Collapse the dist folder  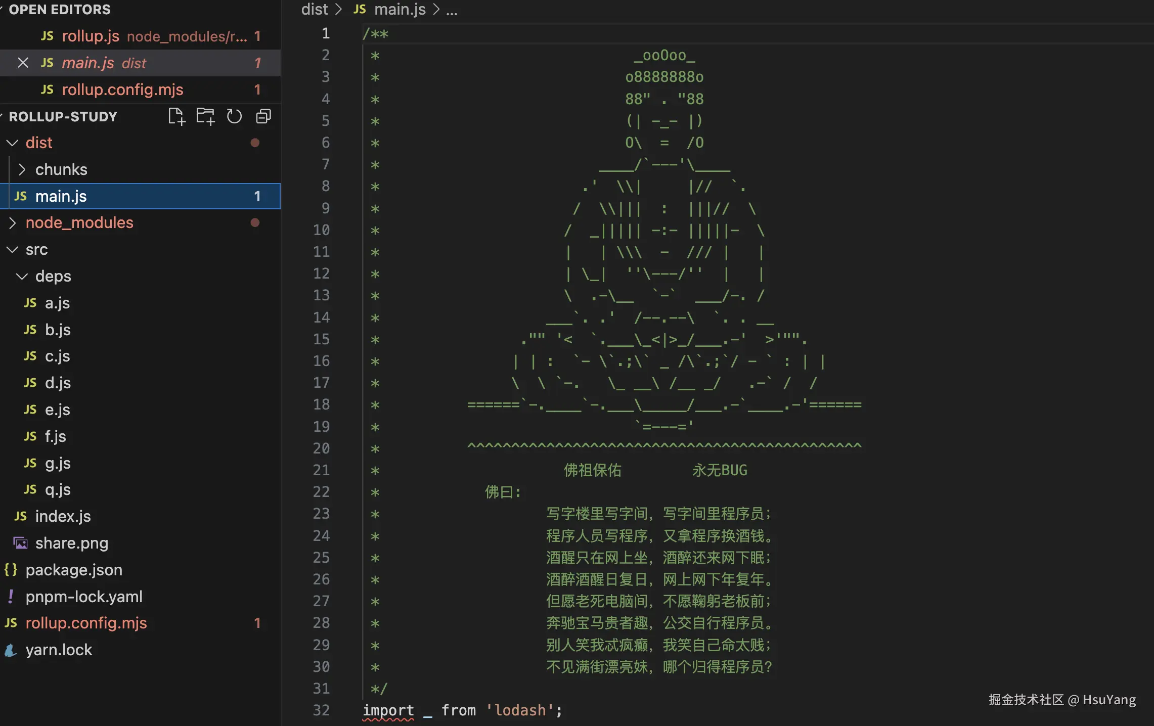(x=12, y=143)
